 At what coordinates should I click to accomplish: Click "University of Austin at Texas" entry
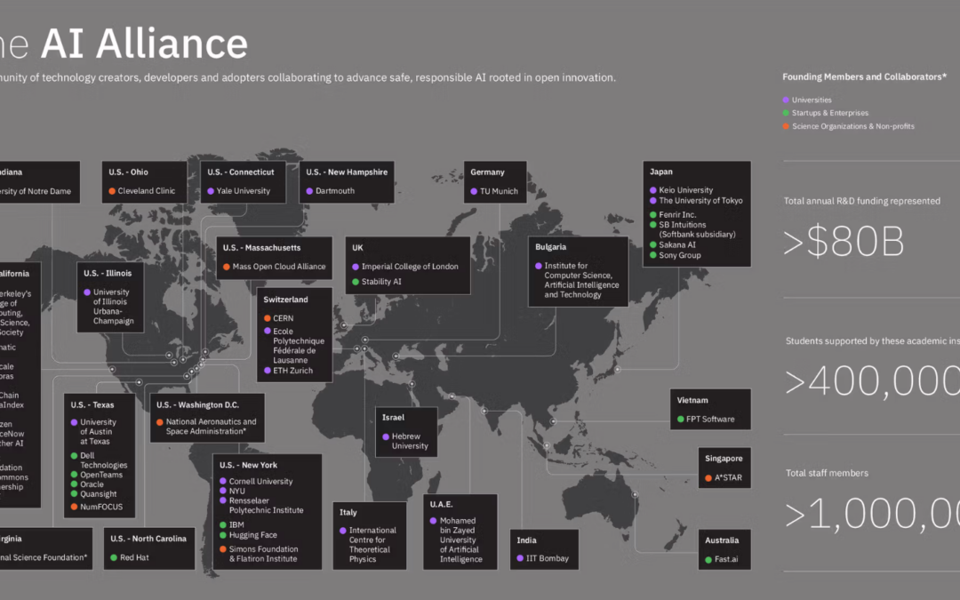98,432
